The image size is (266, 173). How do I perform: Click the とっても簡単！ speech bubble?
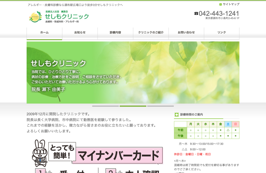(62, 152)
